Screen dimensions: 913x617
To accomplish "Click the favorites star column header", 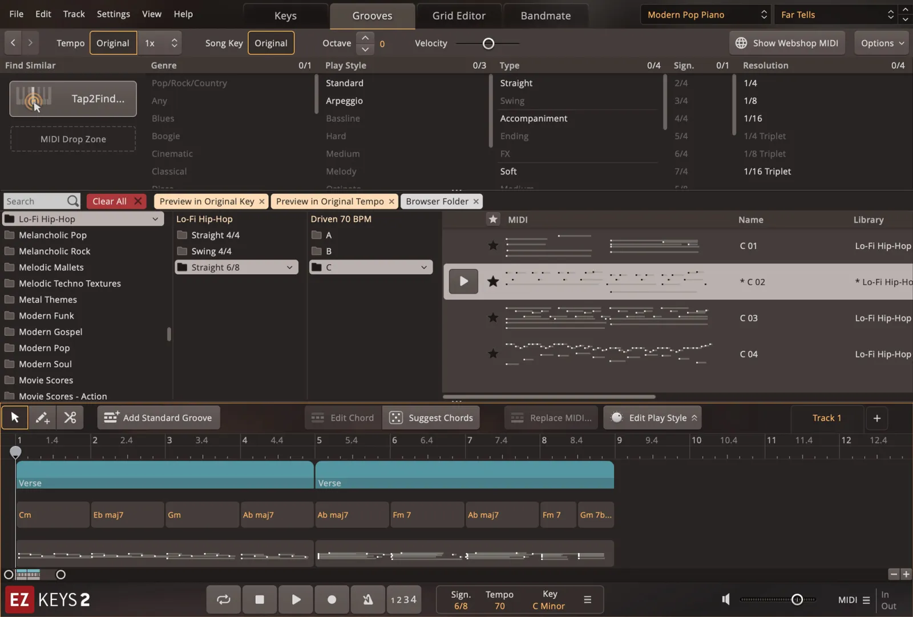I will 493,219.
